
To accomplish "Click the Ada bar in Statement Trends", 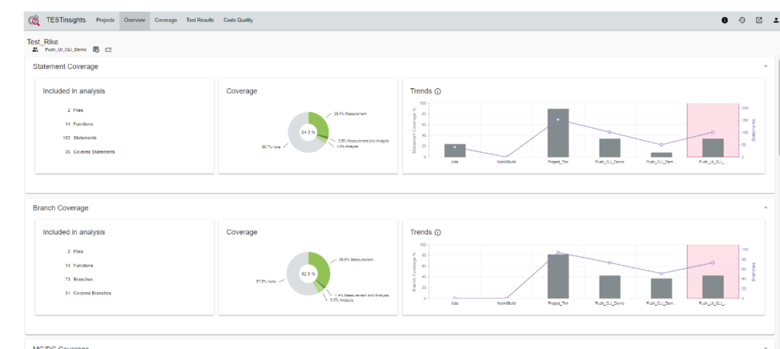I will (455, 151).
